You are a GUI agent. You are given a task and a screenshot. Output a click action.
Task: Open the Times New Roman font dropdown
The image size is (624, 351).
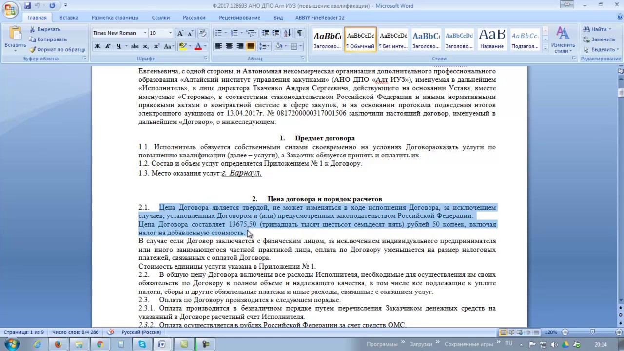click(145, 33)
